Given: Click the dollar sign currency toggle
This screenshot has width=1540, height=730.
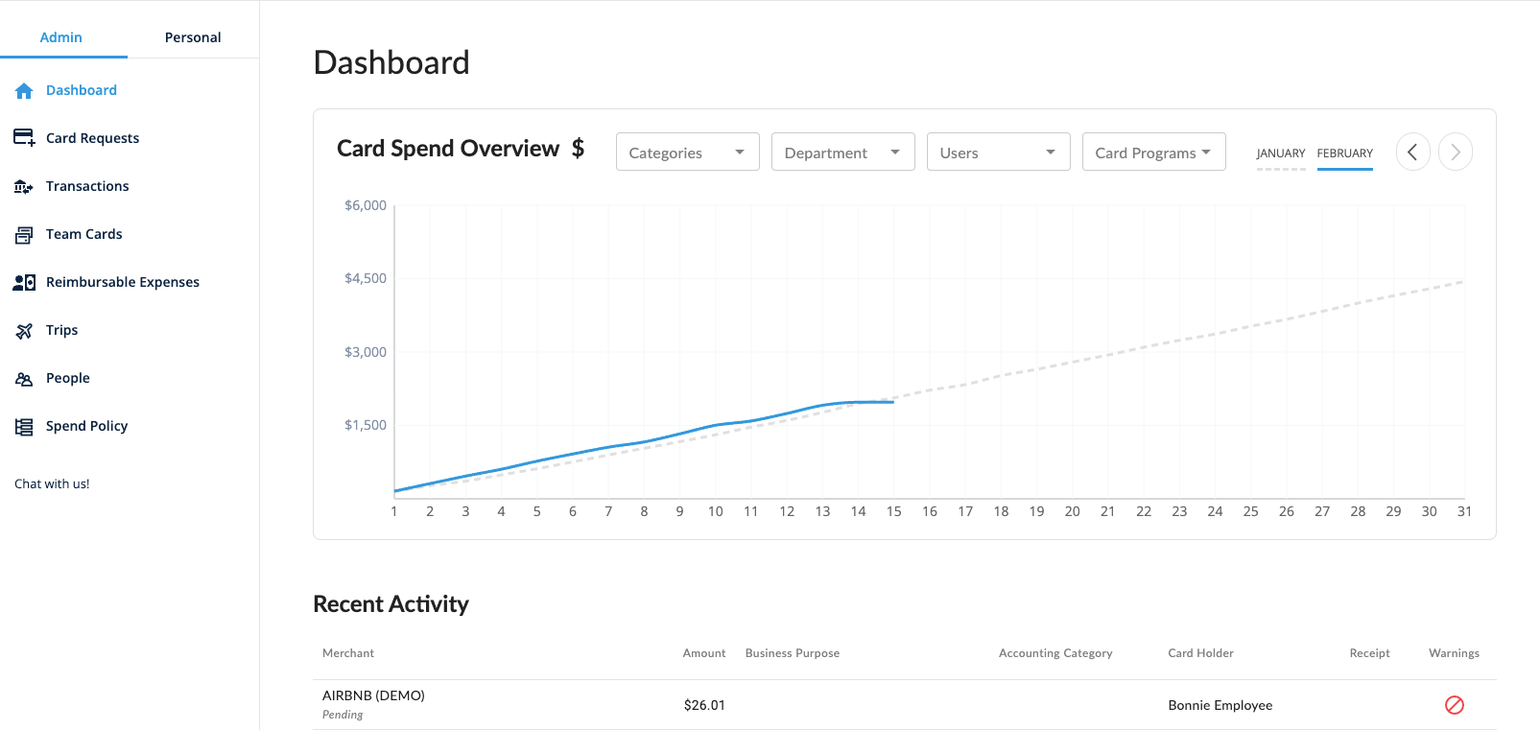Looking at the screenshot, I should (x=578, y=149).
